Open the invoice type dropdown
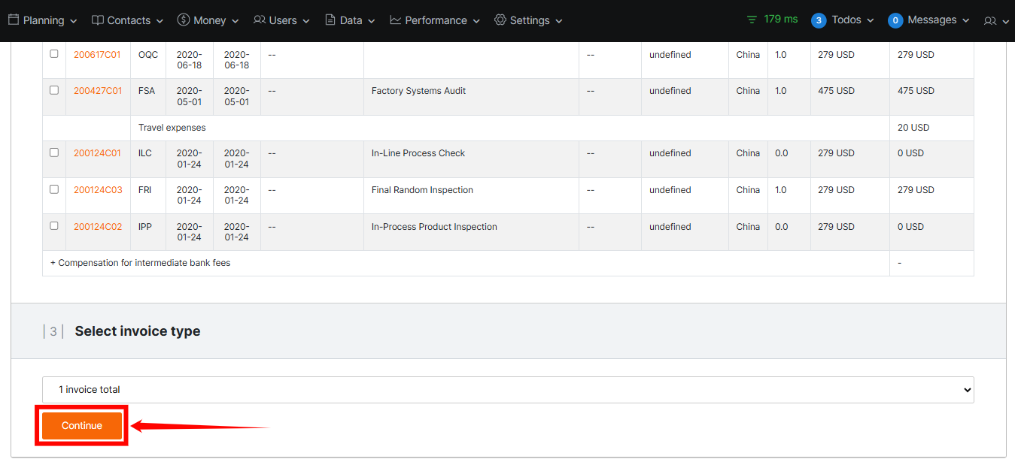 [506, 389]
